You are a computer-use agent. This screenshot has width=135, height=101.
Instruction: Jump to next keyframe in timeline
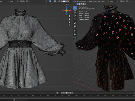coord(70,93)
